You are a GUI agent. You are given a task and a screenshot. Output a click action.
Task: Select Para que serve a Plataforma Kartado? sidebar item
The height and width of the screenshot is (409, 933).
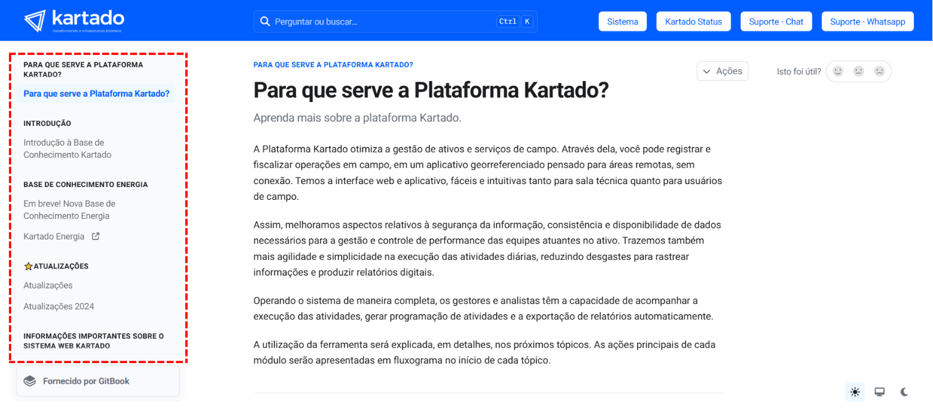[96, 94]
